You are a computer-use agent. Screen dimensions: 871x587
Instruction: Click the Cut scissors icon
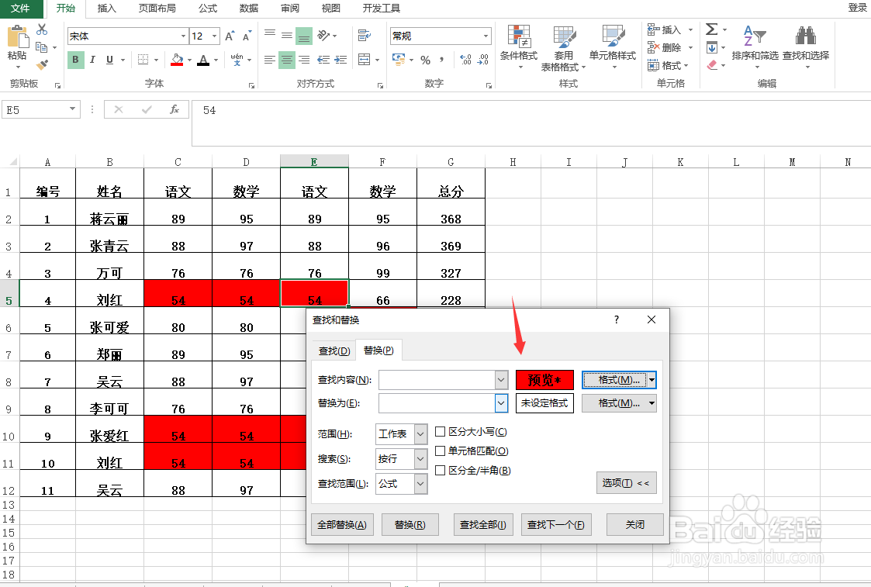point(42,29)
